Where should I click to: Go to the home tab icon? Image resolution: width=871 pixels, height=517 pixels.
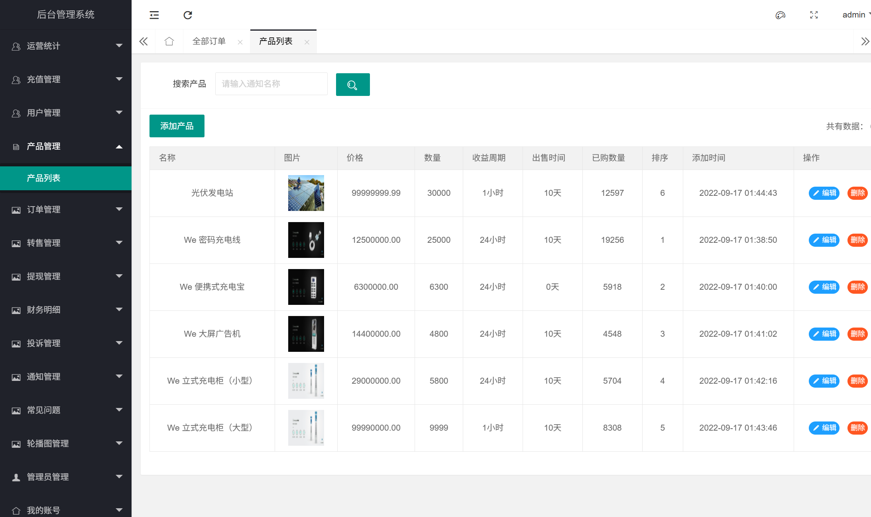169,41
